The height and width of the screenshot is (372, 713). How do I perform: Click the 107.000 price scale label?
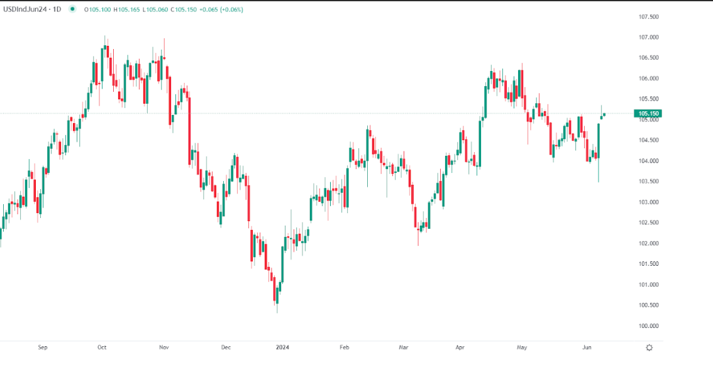coord(648,38)
